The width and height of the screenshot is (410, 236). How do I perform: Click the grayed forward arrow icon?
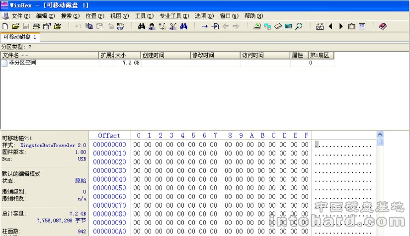[x=236, y=26]
